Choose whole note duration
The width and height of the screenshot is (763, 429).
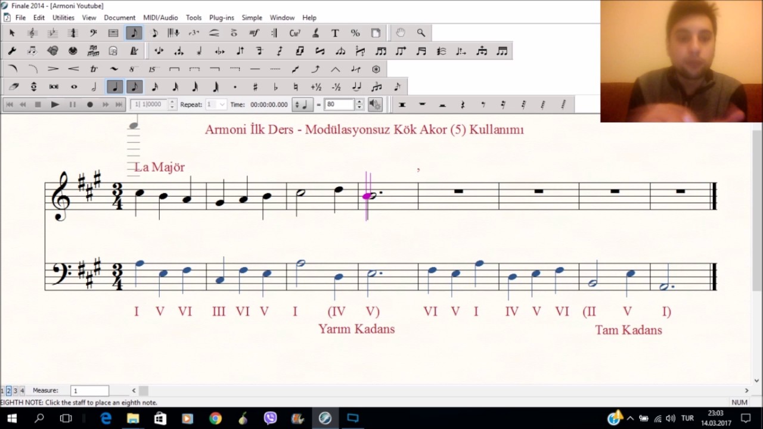point(74,87)
